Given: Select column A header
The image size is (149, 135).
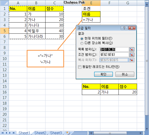Looking at the screenshot, I should pos(18,3).
